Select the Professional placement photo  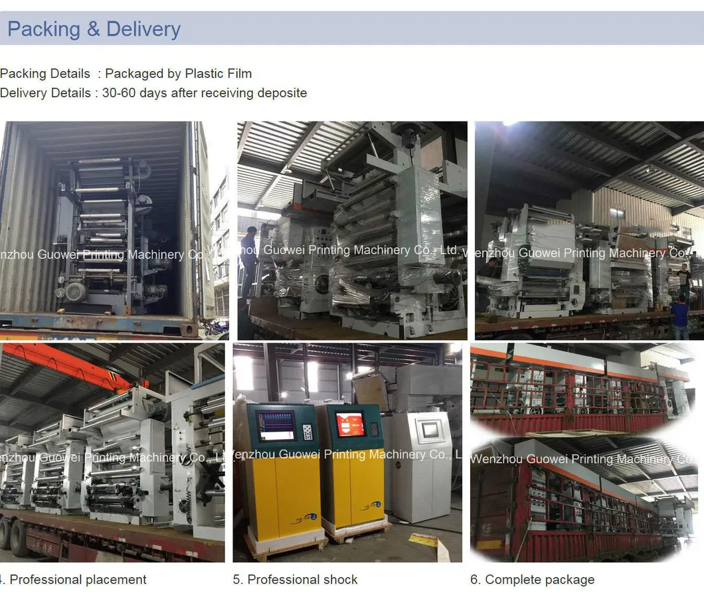[x=112, y=452]
